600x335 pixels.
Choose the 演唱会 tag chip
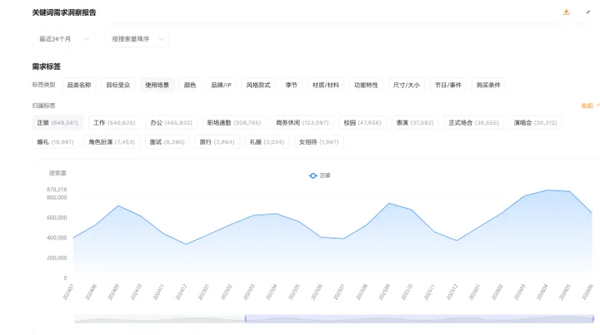(x=535, y=122)
